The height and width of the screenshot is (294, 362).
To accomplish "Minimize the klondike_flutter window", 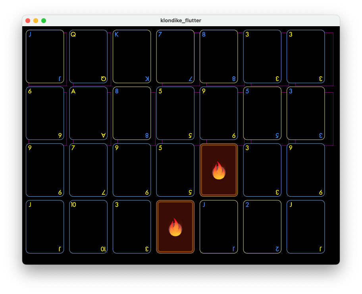I will click(x=36, y=21).
